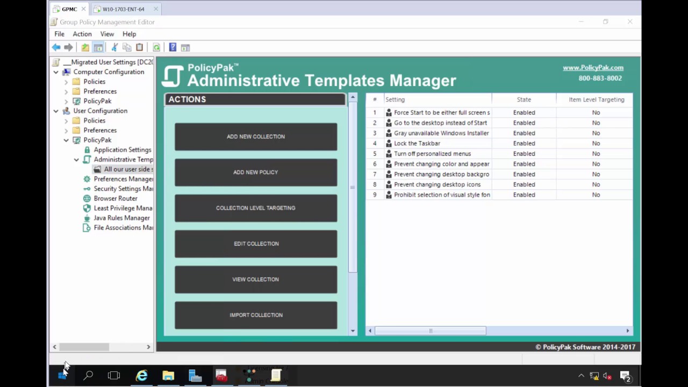
Task: Collapse the Administrative Templates Manager node
Action: pos(76,160)
